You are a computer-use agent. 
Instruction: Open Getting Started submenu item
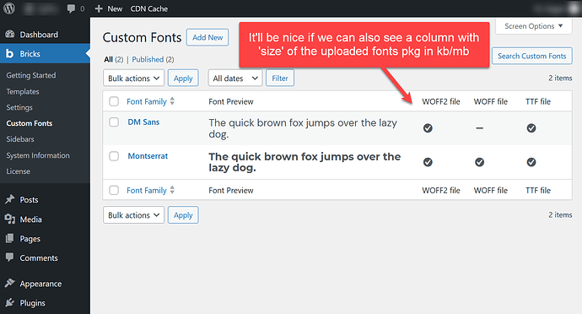tap(31, 75)
